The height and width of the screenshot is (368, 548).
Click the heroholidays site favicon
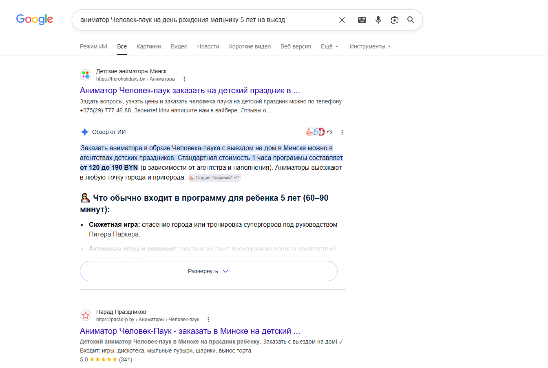(86, 75)
